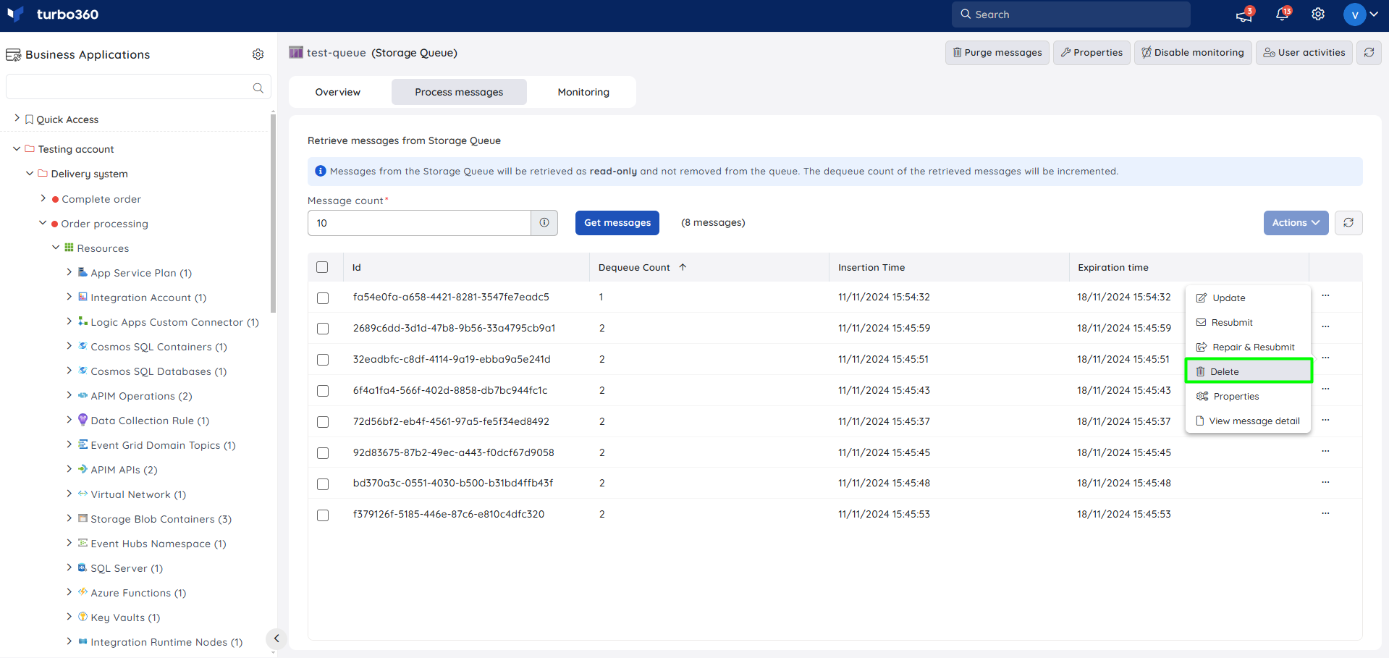Open the more options for message f379126f
The height and width of the screenshot is (658, 1389).
coord(1325,513)
